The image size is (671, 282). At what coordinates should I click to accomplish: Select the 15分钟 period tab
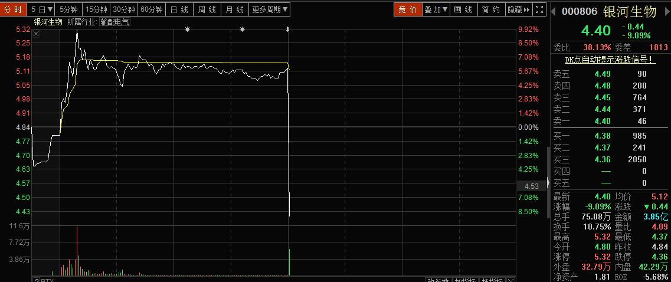coord(96,9)
